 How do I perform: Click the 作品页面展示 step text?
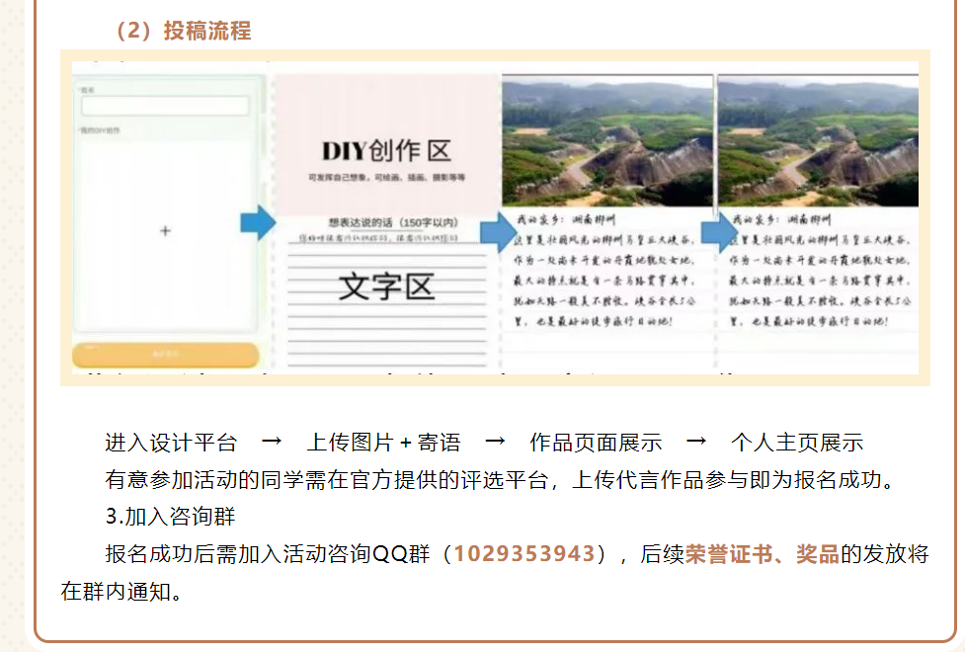(x=596, y=443)
